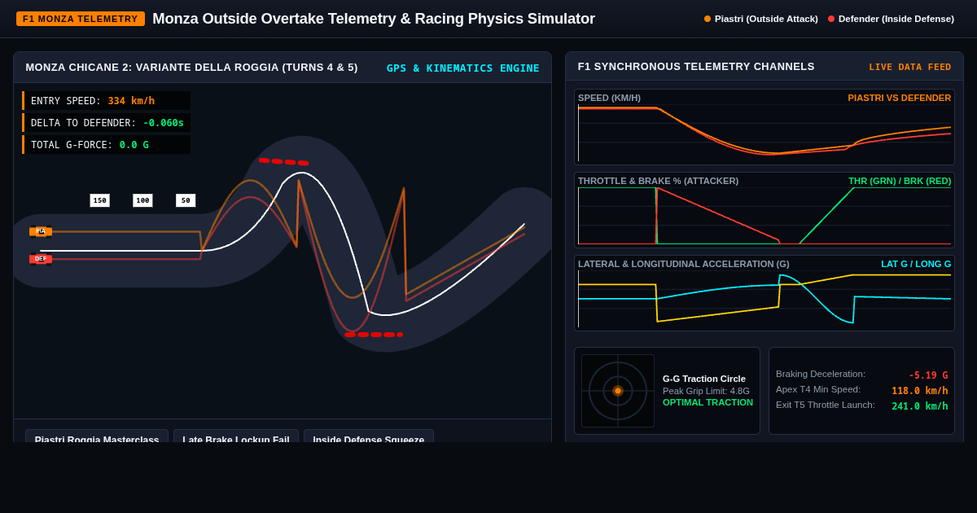This screenshot has width=977, height=513.
Task: Click the G-G traction circle gauge
Action: [x=618, y=391]
